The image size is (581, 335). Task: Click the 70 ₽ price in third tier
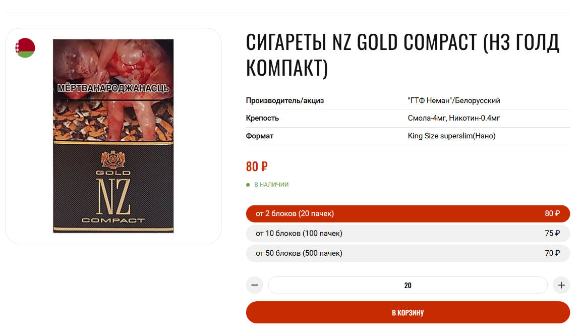pyautogui.click(x=552, y=253)
